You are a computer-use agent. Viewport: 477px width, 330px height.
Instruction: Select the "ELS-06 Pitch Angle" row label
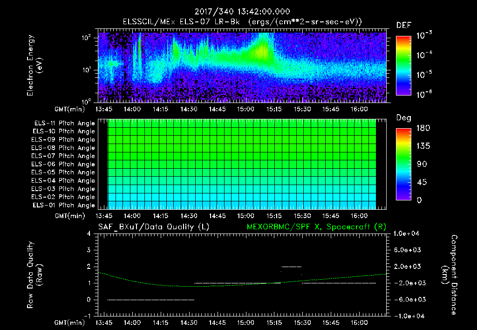tap(63, 164)
